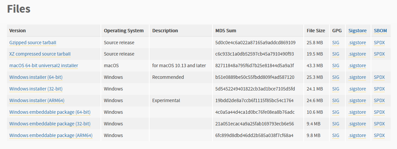The image size is (397, 149).
Task: Open Windows embeddable package (ARM64) link
Action: (51, 135)
